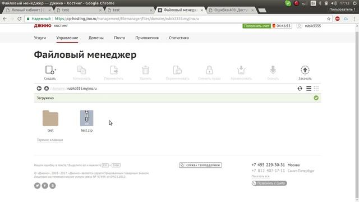The height and width of the screenshot is (202, 359).
Task: Click the Надежный secure site indicator
Action: pos(39,19)
